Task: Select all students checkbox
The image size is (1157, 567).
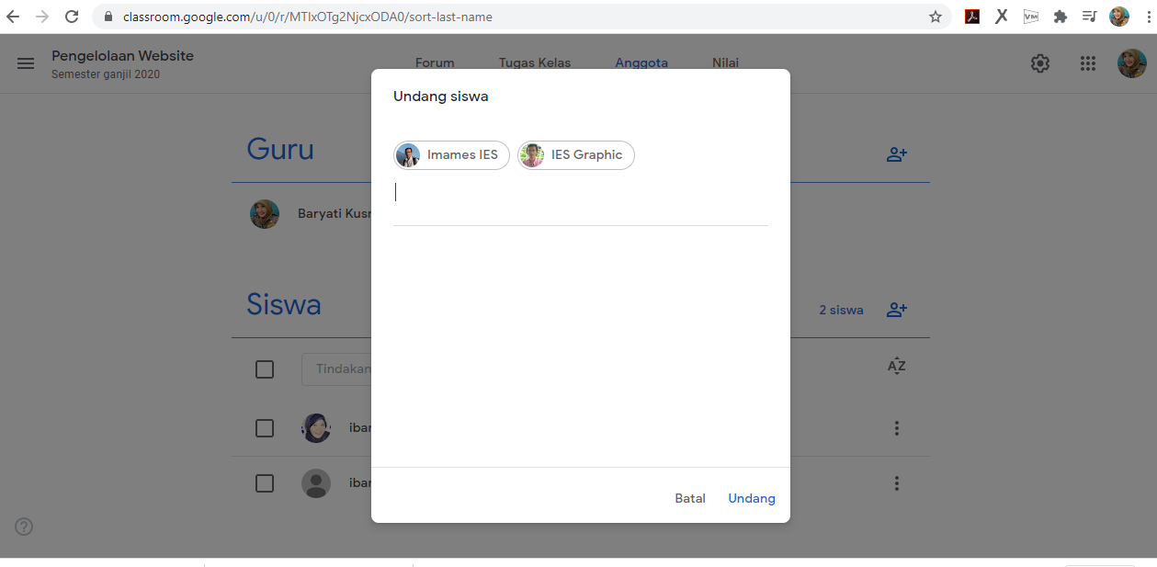Action: point(265,369)
